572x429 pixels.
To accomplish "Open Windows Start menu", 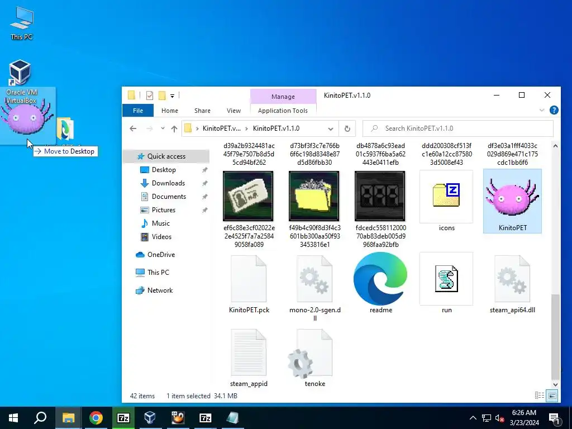I will click(x=13, y=418).
